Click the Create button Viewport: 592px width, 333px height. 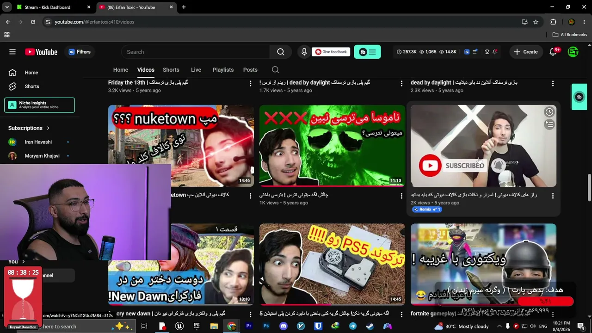click(x=526, y=52)
